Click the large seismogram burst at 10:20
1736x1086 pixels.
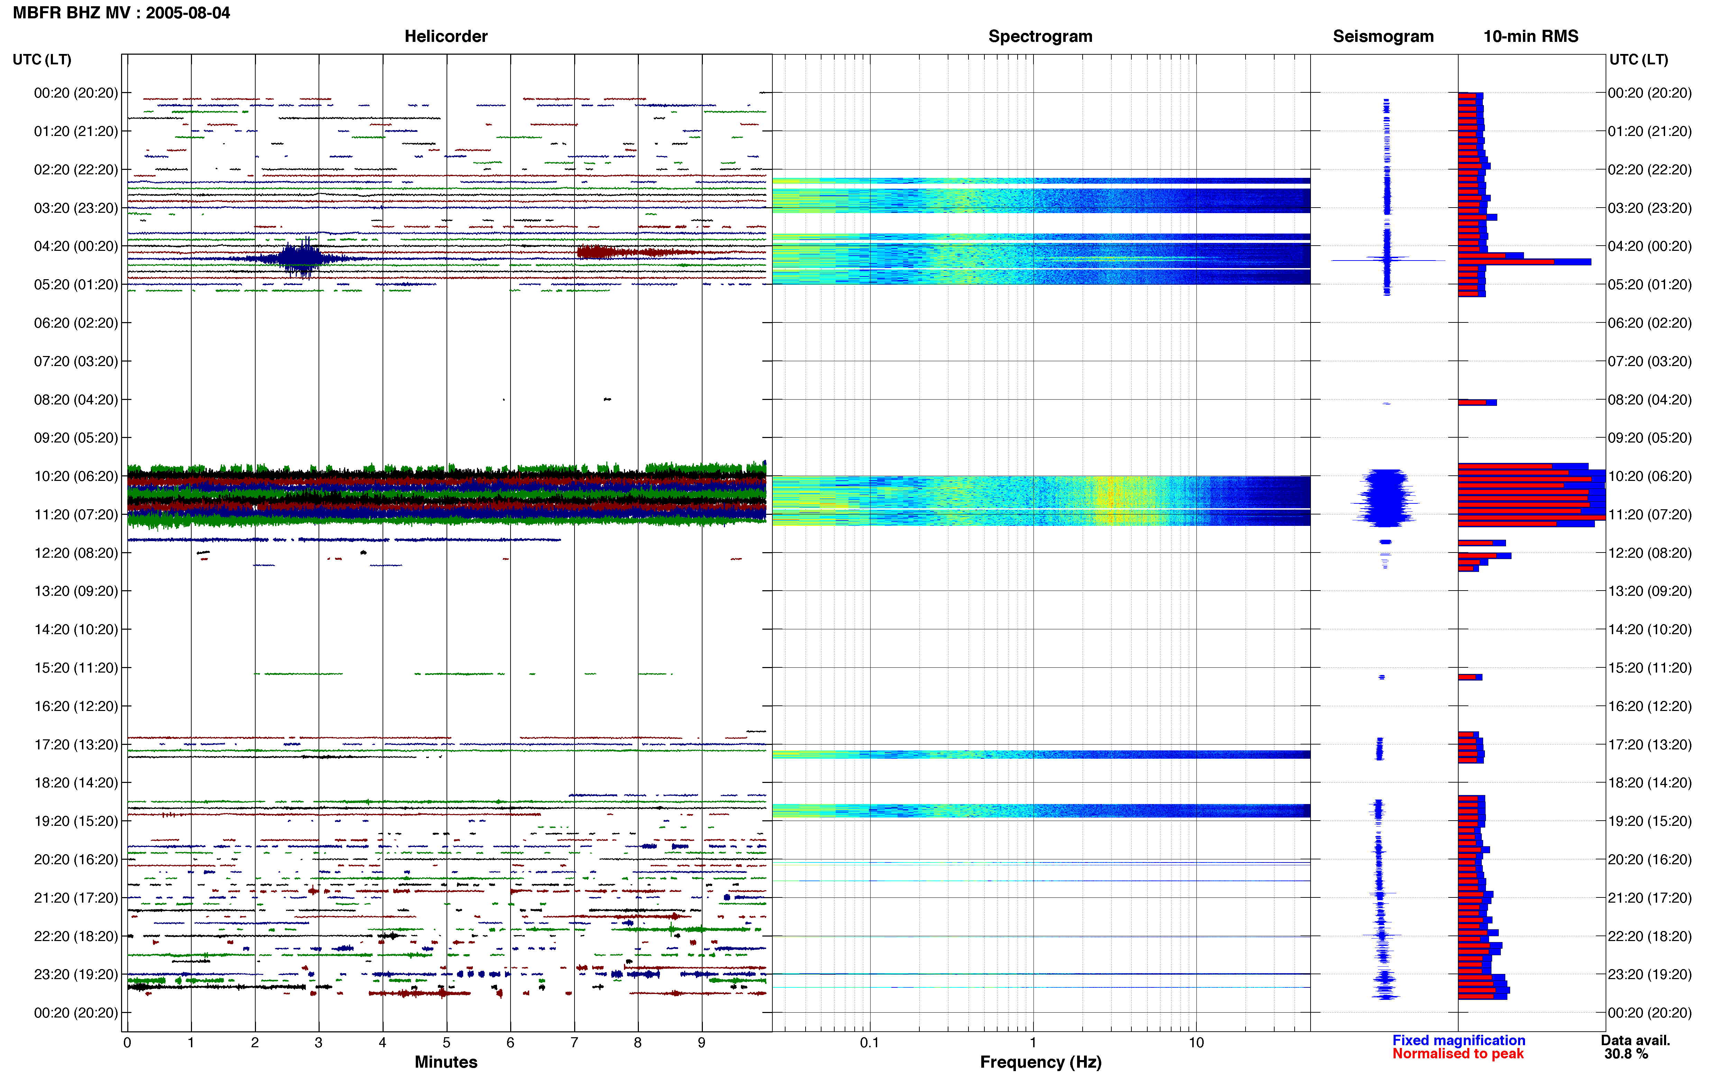tap(1386, 498)
